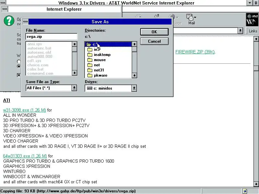
Task: Select the unselected radio button in Internet Explorer dialog
Action: click(19, 61)
